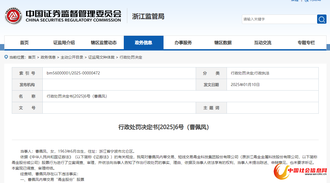This screenshot has height=183, width=330.
Task: Go to the 办事服务 tab
Action: tap(183, 42)
